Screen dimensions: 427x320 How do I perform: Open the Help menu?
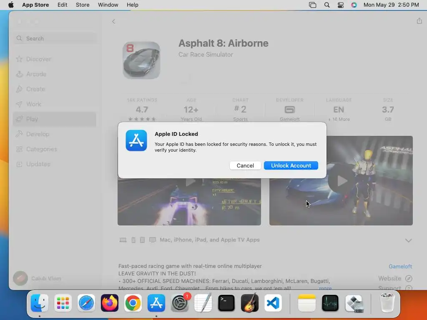pos(132,5)
